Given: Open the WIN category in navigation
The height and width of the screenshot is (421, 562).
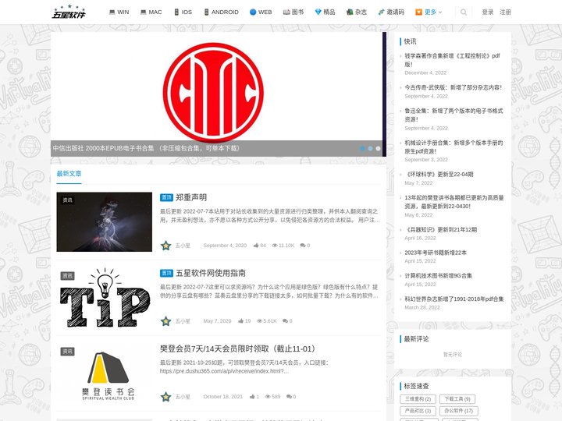Looking at the screenshot, I should [x=119, y=12].
